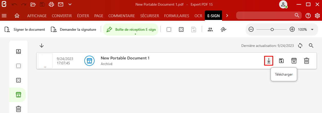The height and width of the screenshot is (113, 322).
Task: Click the 9/24/2023 date in row
Action: pyautogui.click(x=65, y=59)
